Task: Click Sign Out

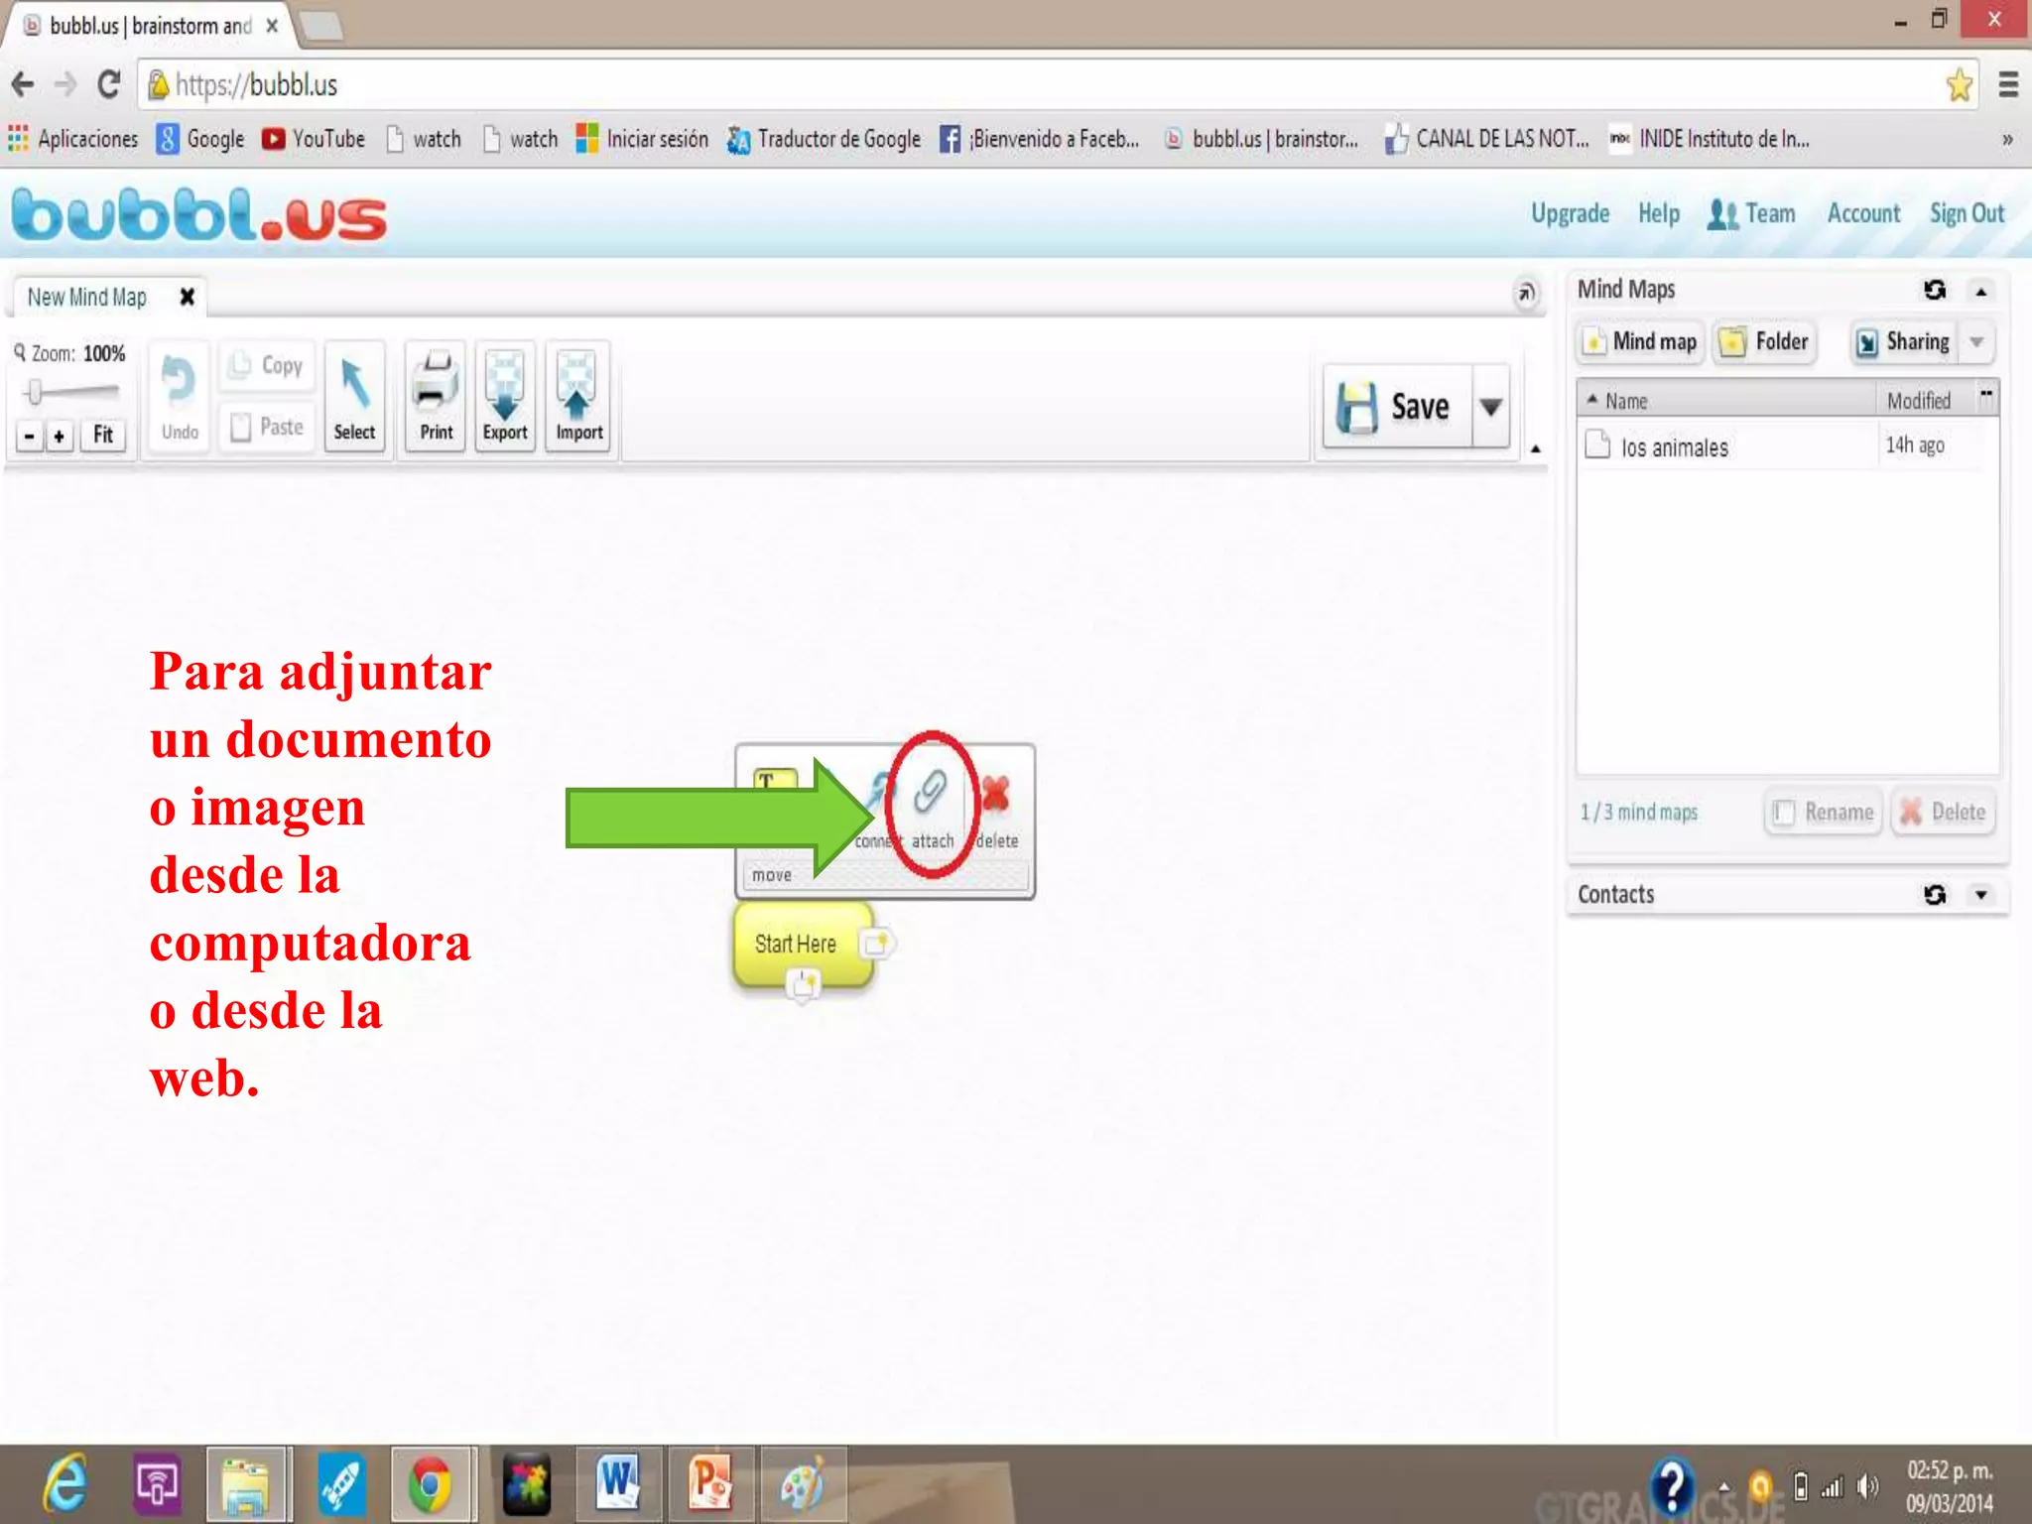Action: (1967, 213)
